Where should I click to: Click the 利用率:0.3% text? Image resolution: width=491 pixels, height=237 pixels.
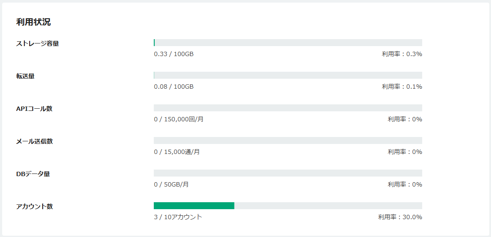pos(402,54)
